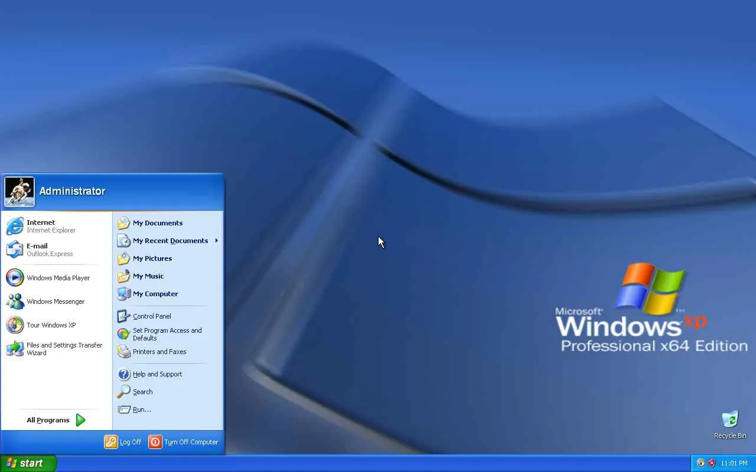Open Search from the Start menu
Viewport: 756px width, 472px height.
tap(168, 392)
